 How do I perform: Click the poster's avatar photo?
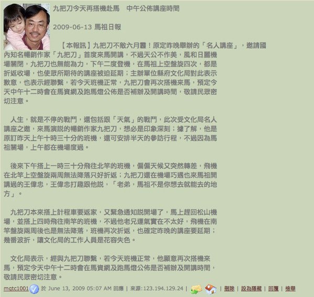[x=27, y=27]
